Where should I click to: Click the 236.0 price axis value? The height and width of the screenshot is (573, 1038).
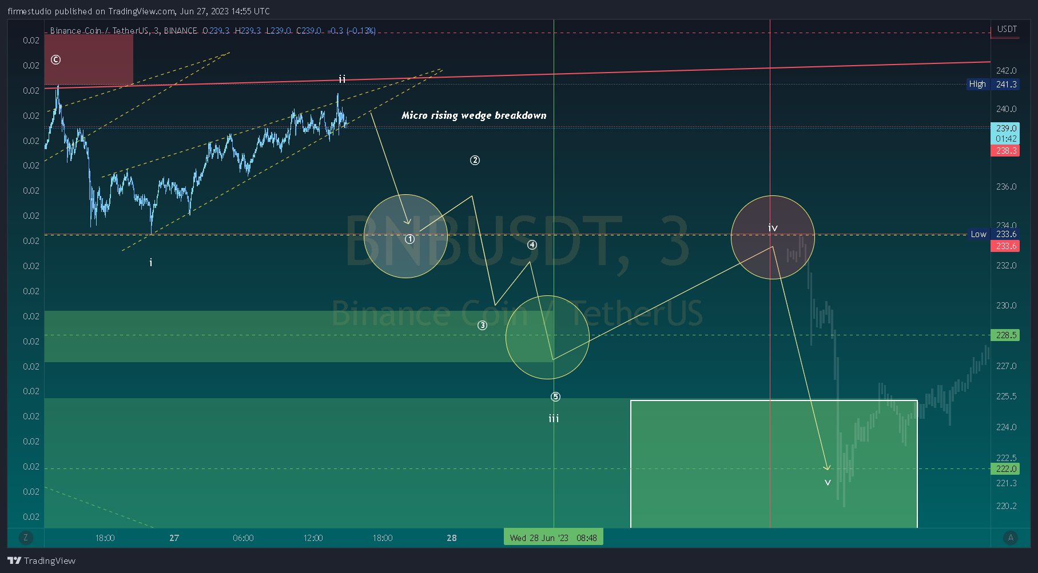click(x=1006, y=187)
